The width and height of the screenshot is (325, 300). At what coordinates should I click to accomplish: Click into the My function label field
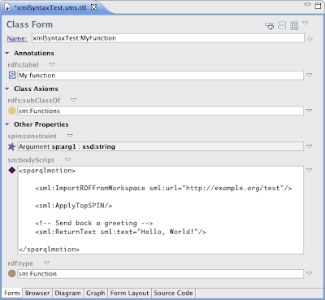(161, 76)
